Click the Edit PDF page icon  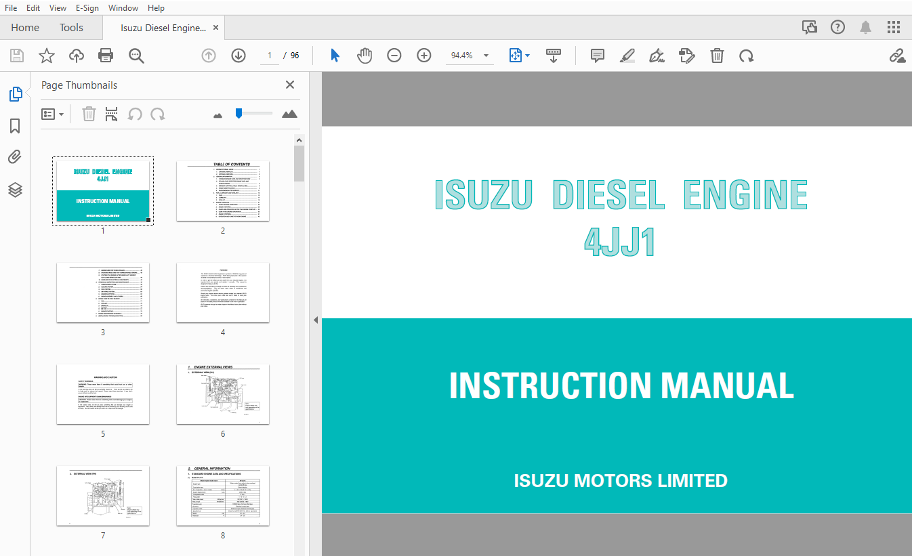687,56
